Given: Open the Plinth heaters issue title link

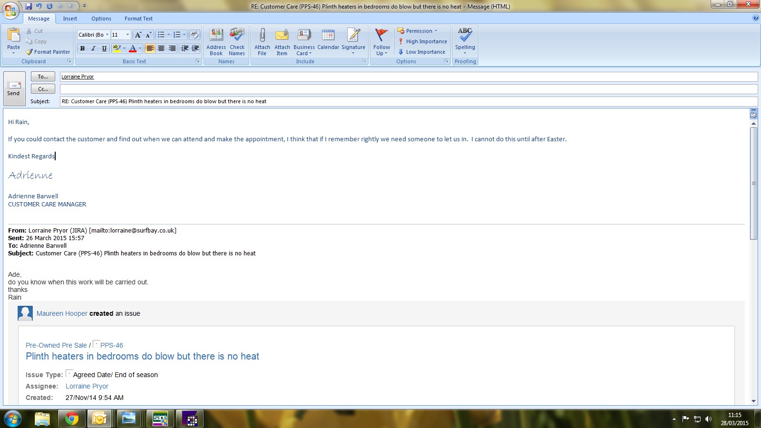Looking at the screenshot, I should [142, 356].
